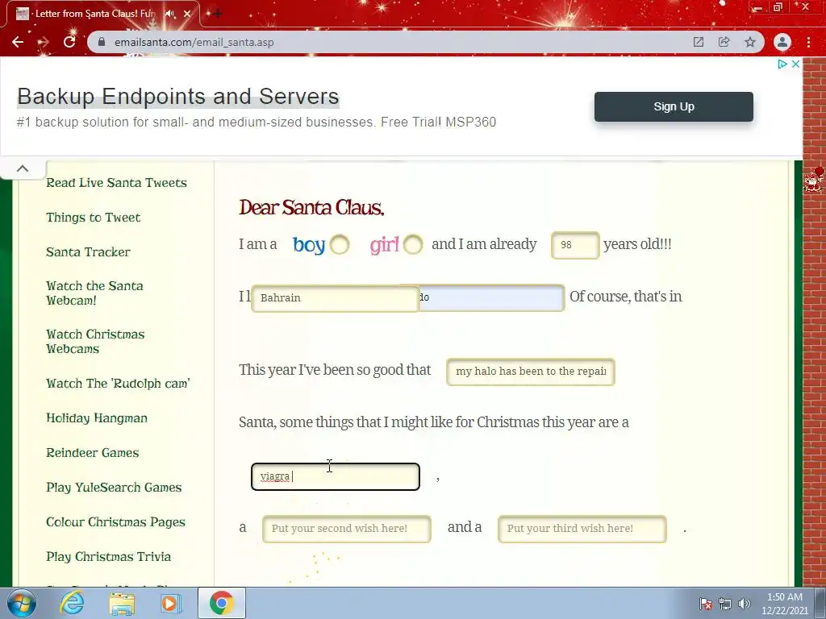Launch Internet Explorer from taskbar
Image resolution: width=826 pixels, height=619 pixels.
(72, 603)
